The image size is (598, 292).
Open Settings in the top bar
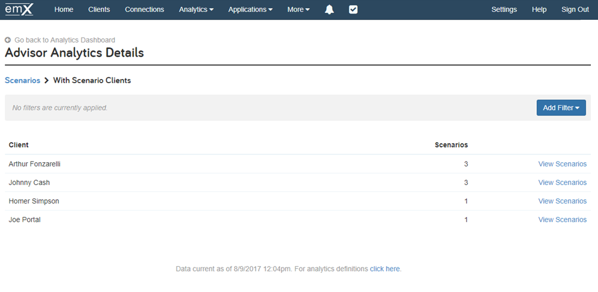504,10
